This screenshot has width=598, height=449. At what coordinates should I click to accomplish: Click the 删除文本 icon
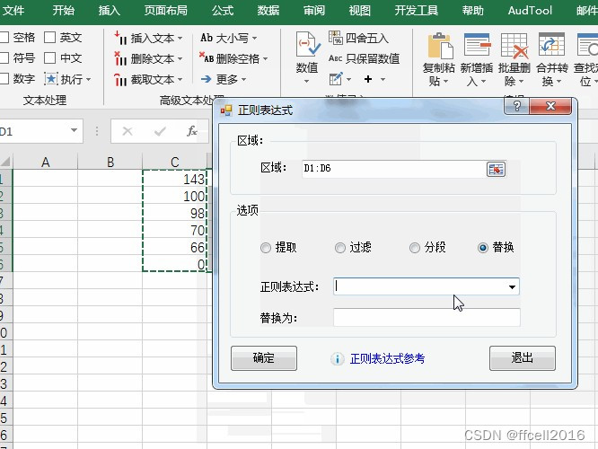120,58
